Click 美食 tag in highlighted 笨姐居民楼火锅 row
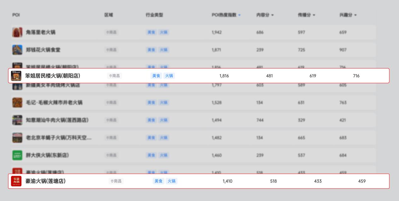The image size is (399, 201). coord(156,76)
